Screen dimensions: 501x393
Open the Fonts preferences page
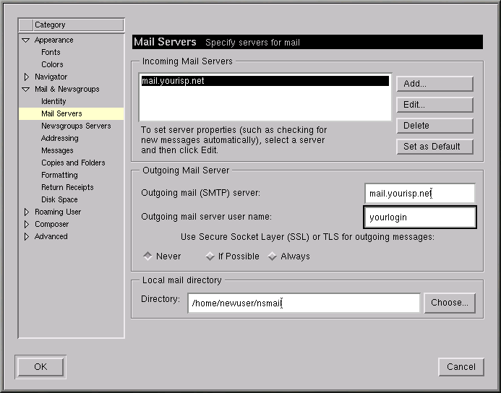coord(51,53)
